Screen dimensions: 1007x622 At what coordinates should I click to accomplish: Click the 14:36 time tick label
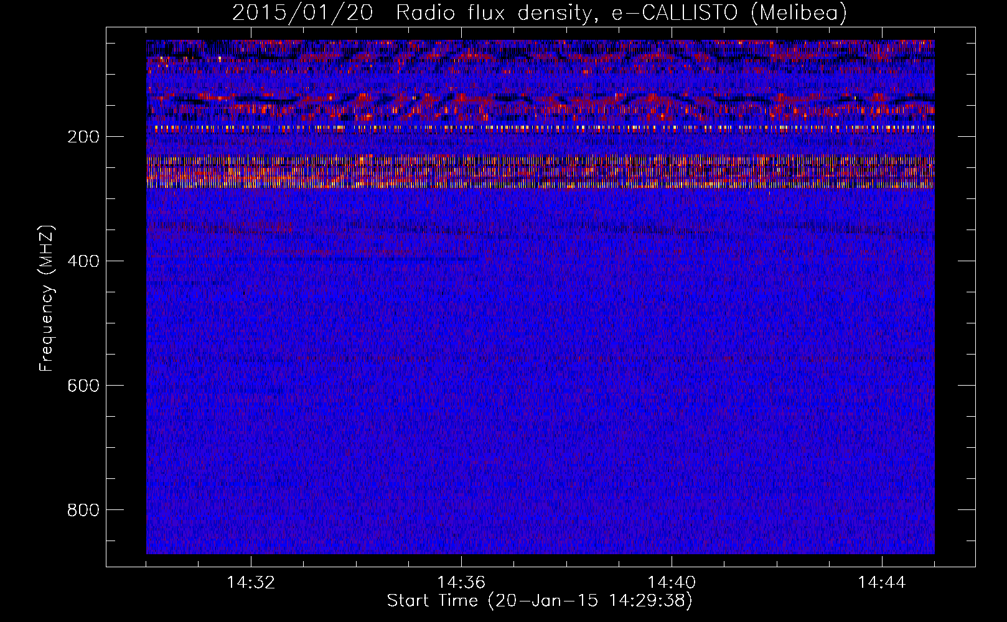(461, 583)
